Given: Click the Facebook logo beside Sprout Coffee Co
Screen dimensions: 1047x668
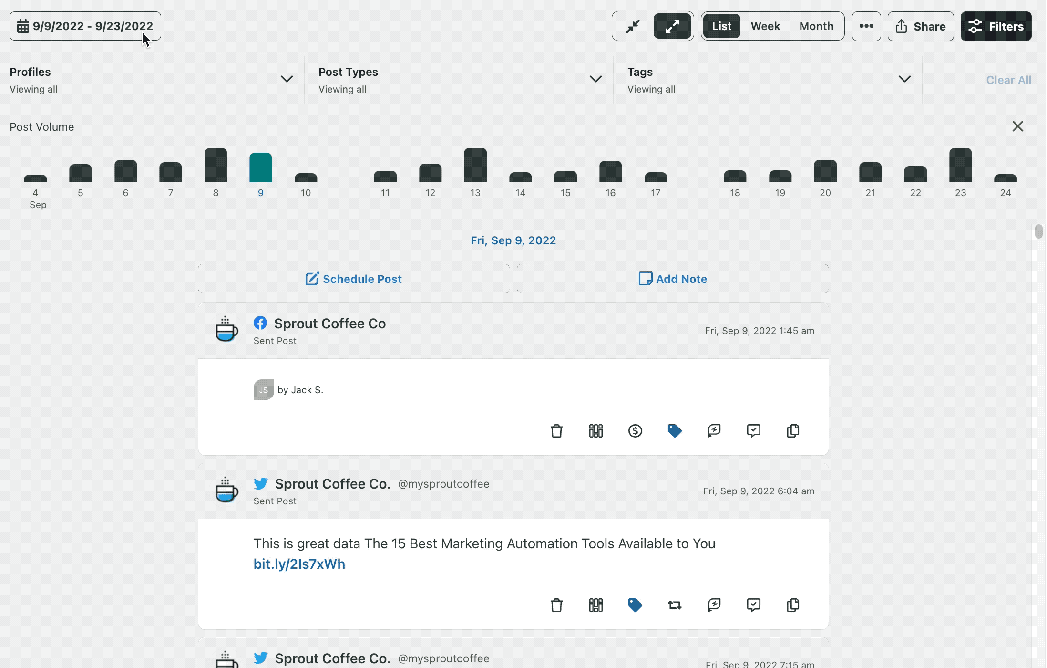Looking at the screenshot, I should [x=260, y=323].
